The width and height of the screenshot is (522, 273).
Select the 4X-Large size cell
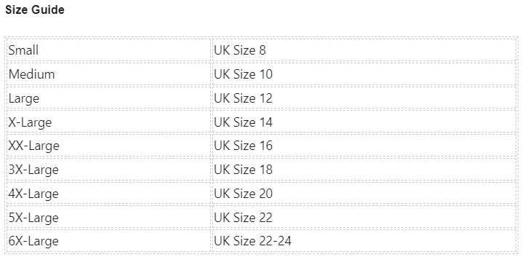(108, 194)
